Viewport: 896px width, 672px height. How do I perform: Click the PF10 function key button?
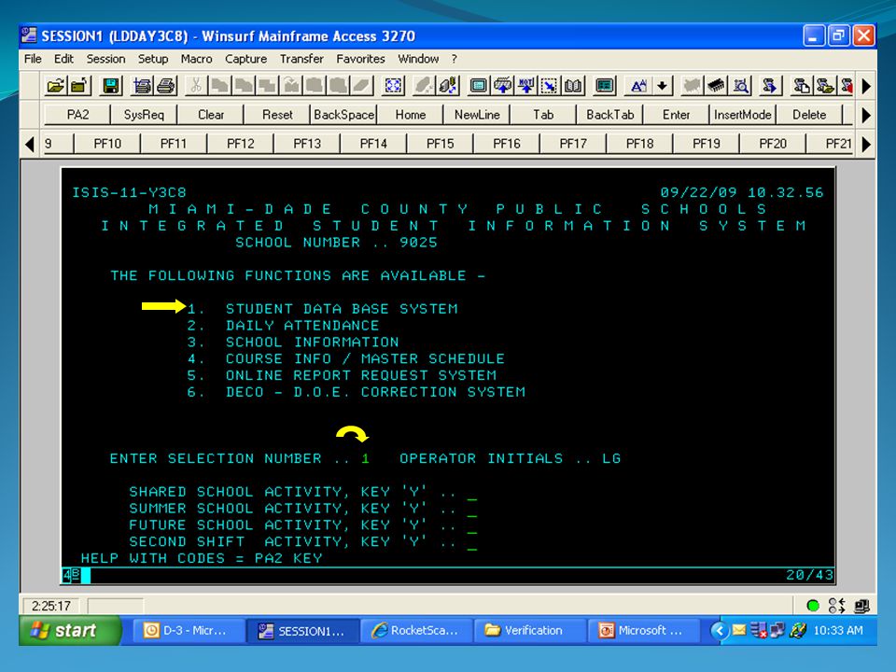[107, 144]
